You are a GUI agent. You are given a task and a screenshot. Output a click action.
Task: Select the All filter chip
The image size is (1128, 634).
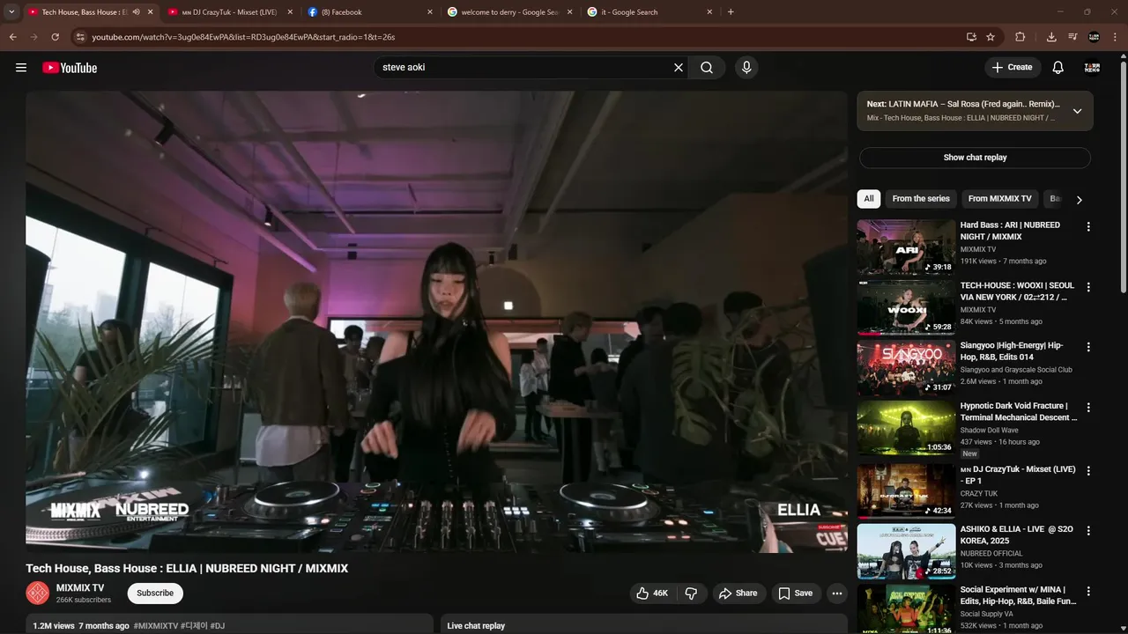coord(869,199)
